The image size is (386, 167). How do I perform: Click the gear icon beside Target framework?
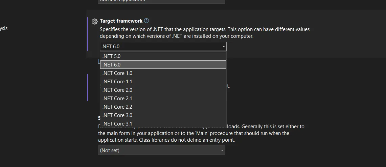[x=95, y=22]
